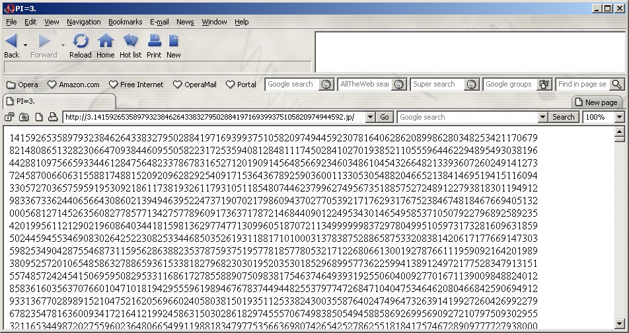Click the Google groups field

pos(510,85)
